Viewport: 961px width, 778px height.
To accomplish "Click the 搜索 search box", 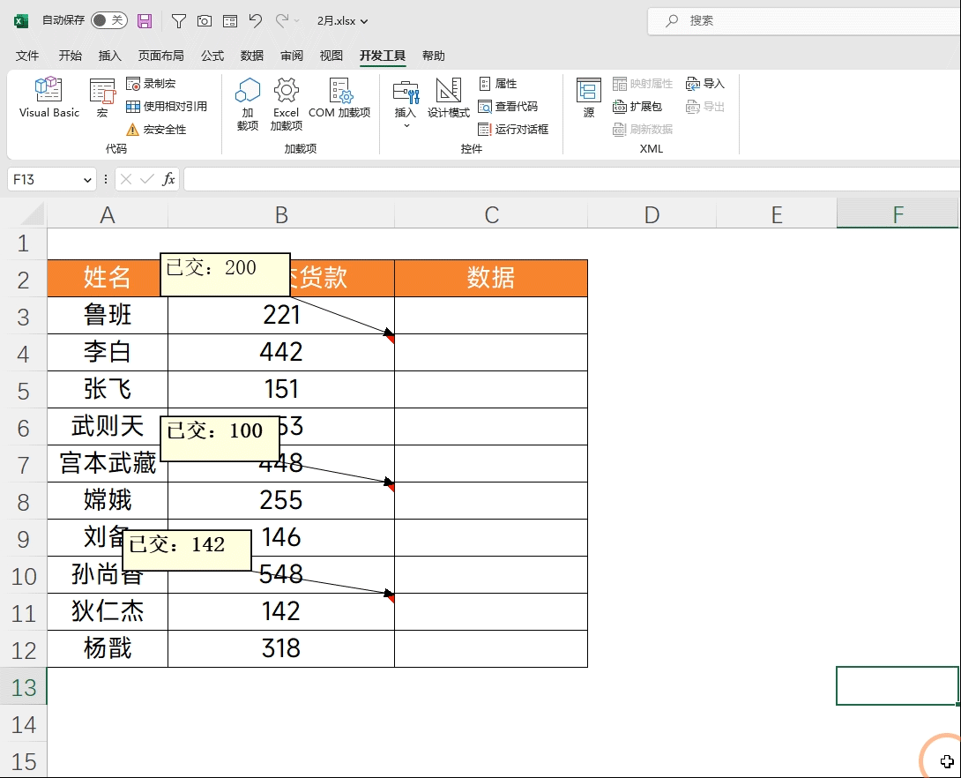I will [x=803, y=21].
